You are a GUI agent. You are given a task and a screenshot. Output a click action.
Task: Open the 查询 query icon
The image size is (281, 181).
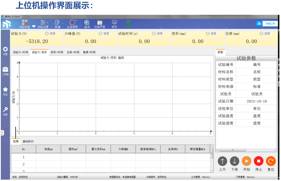(x=87, y=24)
